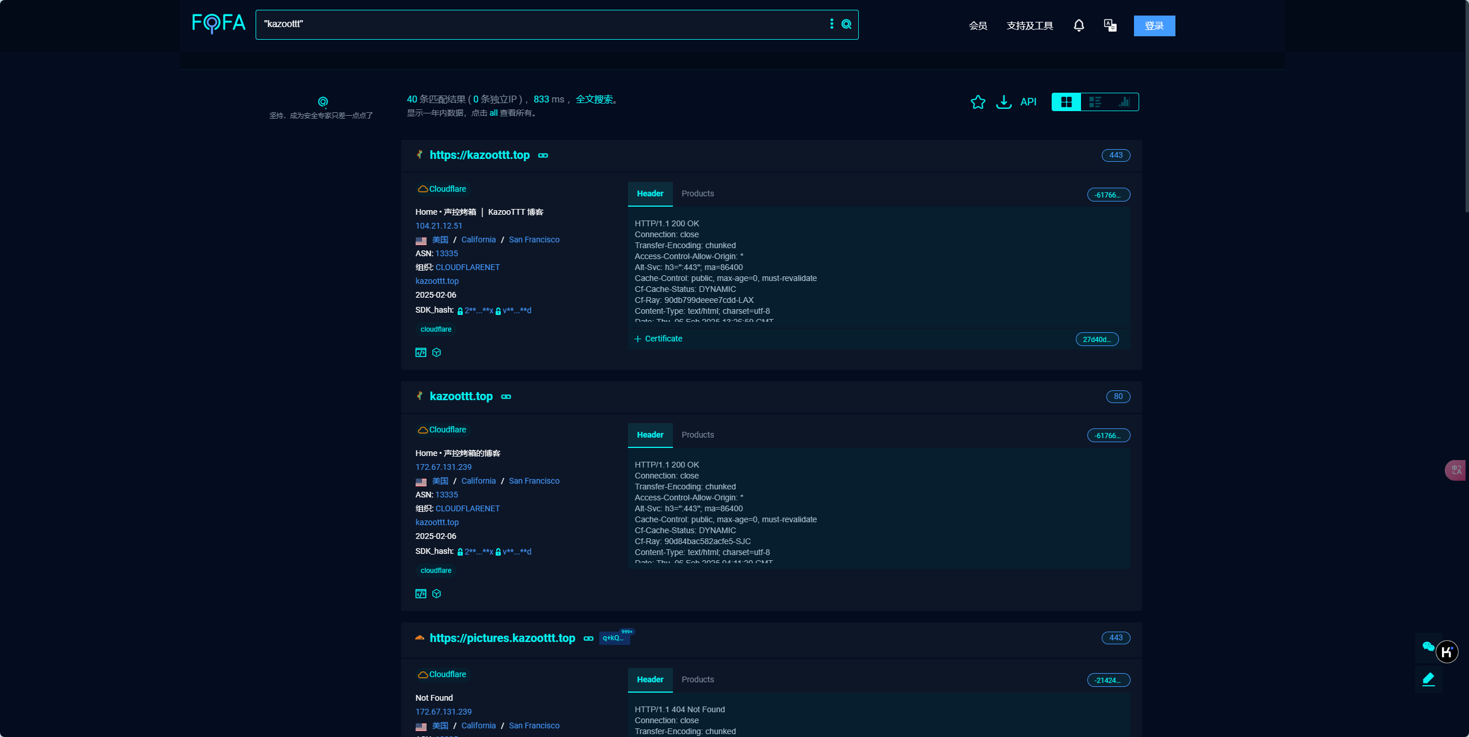The image size is (1469, 737).
Task: Switch to statistics chart view
Action: pos(1124,102)
